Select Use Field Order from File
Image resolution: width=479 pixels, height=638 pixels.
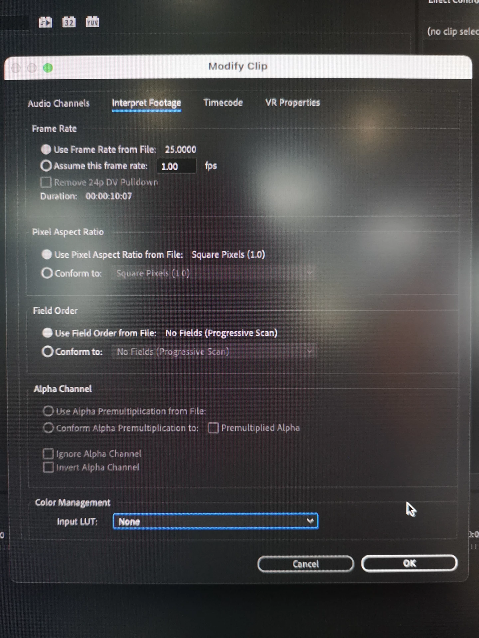47,333
